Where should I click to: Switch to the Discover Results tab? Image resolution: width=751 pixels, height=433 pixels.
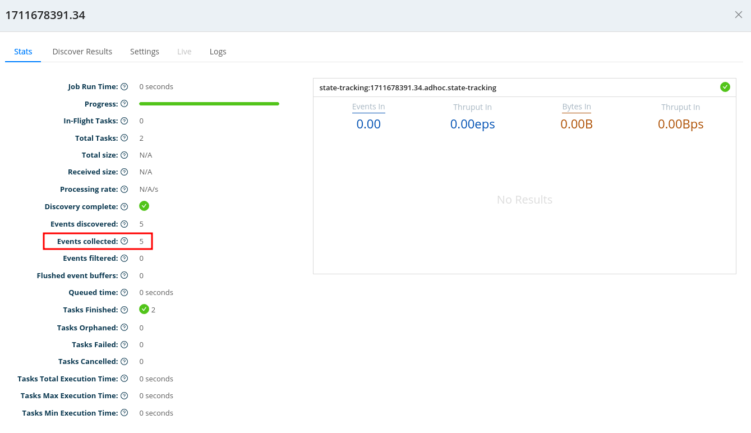(x=82, y=52)
